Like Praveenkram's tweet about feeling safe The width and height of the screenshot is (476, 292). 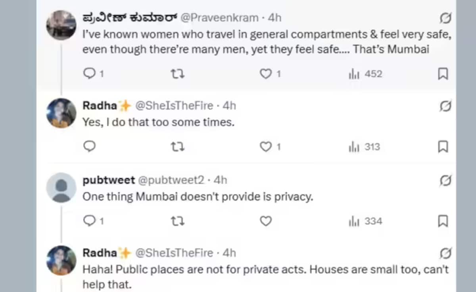point(265,74)
